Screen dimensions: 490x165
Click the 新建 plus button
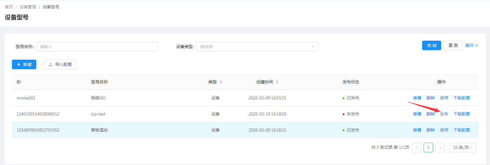pos(24,64)
